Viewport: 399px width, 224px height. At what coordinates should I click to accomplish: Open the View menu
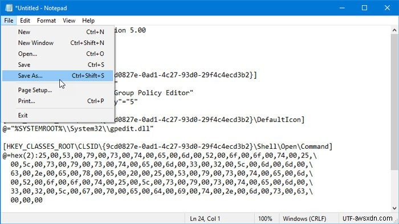tap(69, 21)
